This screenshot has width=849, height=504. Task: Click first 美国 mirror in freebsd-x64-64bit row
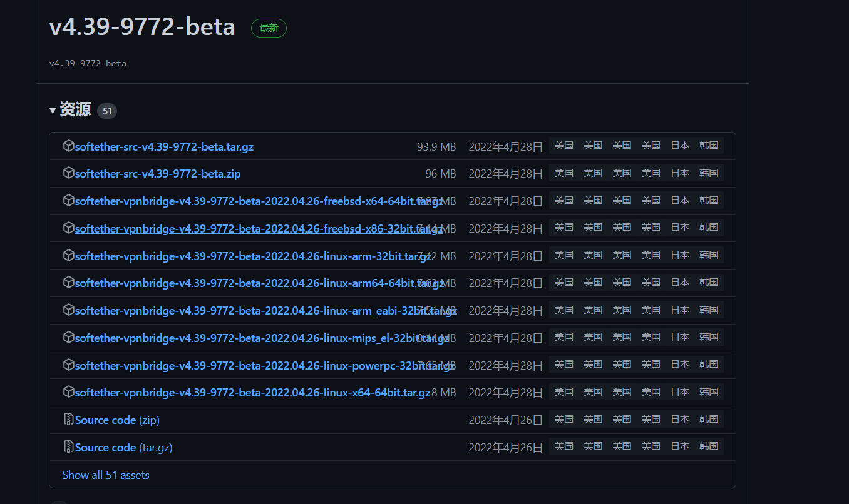563,200
